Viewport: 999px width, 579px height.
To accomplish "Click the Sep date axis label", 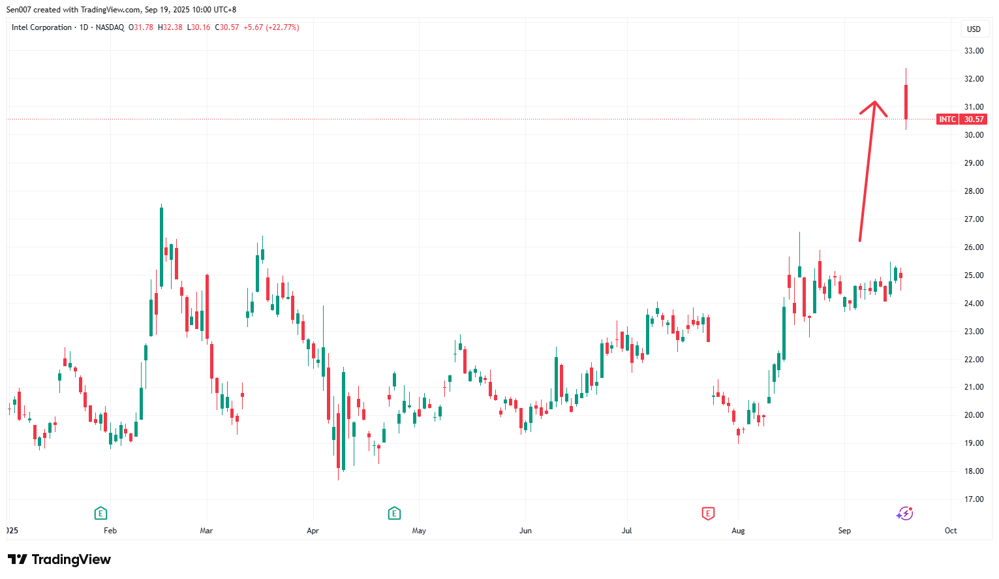I will click(844, 531).
